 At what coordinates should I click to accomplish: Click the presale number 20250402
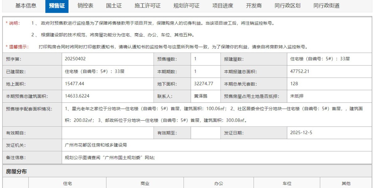coord(75,59)
